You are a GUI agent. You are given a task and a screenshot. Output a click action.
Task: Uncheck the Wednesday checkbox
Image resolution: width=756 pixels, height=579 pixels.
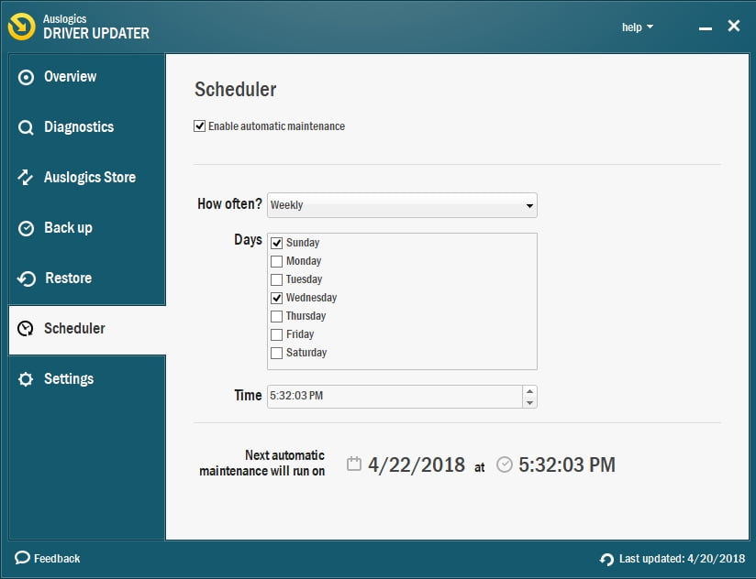pos(277,298)
